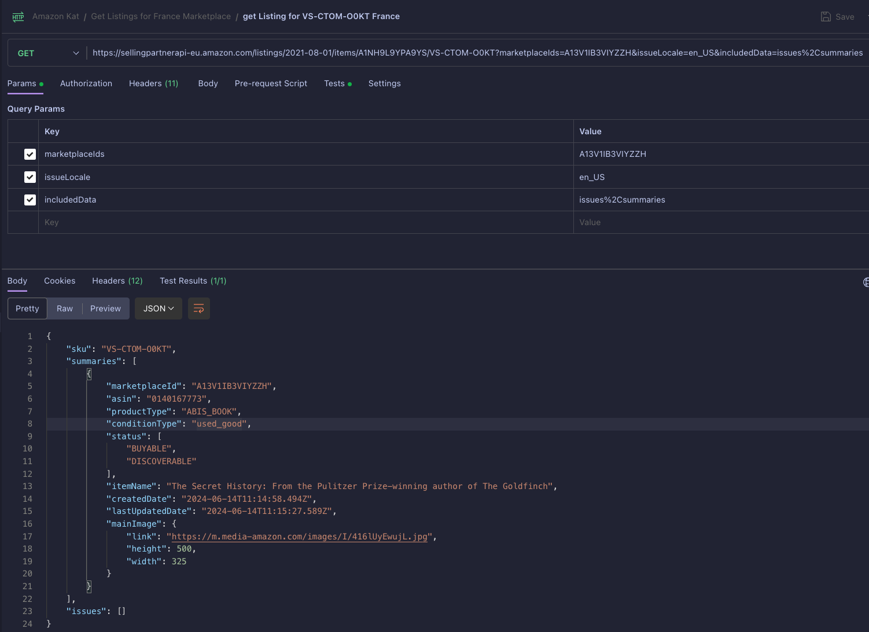This screenshot has width=869, height=632.
Task: Click the en_US value cell
Action: (721, 177)
